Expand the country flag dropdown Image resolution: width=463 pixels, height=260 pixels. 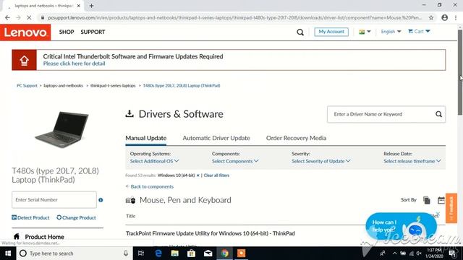click(x=365, y=32)
